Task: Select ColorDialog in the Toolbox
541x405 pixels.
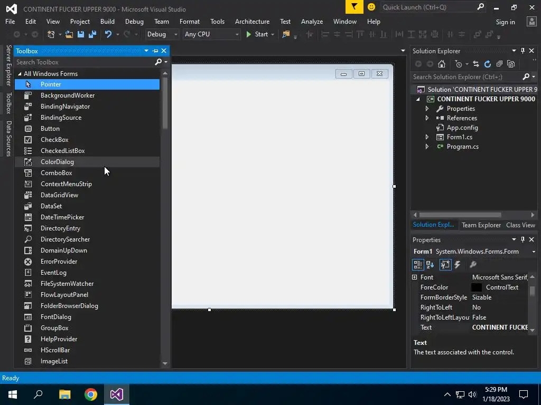Action: pos(87,162)
